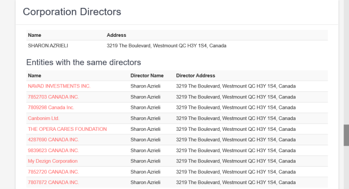Open THE OPERA CARES FOUNDATION

67,129
